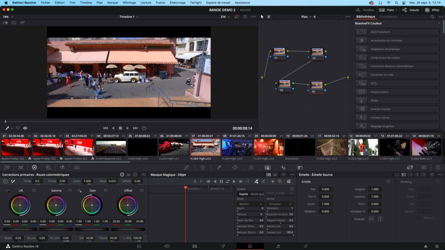The width and height of the screenshot is (445, 250).
Task: Click the node graph zoom slider
Action: [328, 17]
